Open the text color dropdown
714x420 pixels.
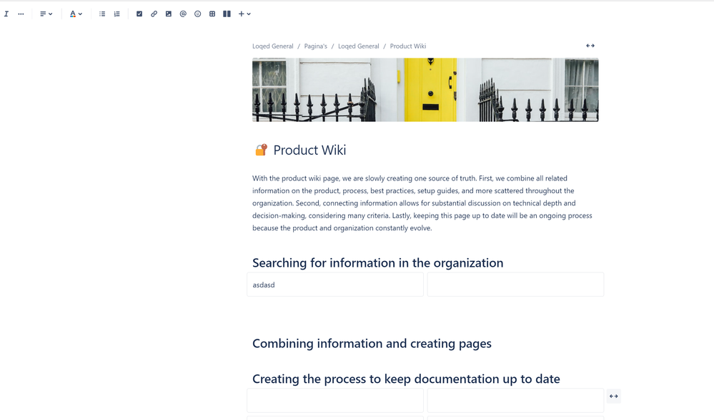point(76,14)
